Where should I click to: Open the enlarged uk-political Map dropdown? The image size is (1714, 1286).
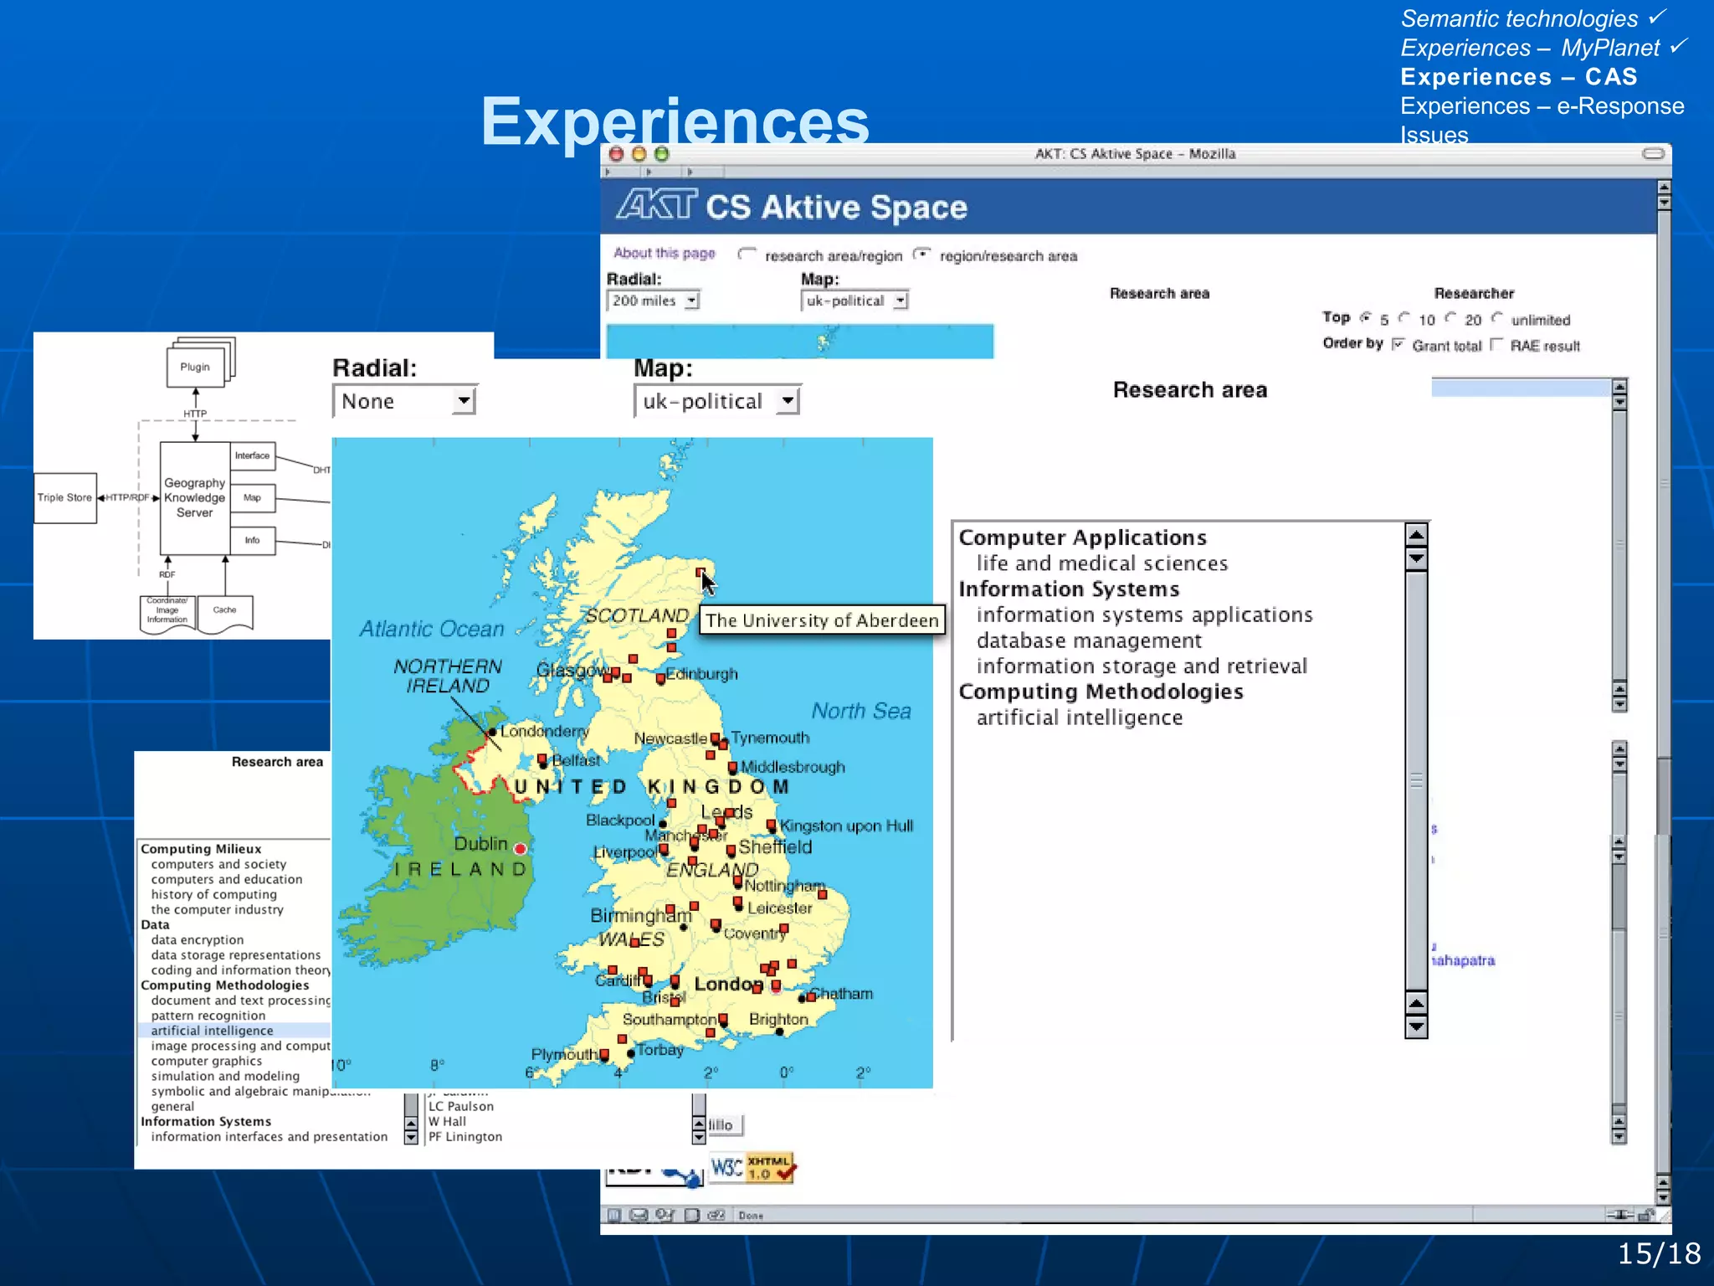pyautogui.click(x=717, y=401)
